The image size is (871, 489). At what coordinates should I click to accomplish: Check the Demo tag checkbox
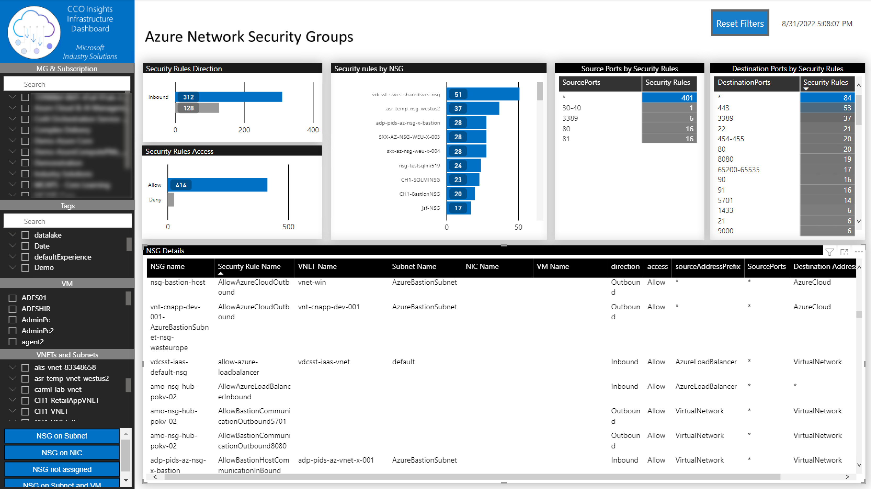[x=25, y=268]
